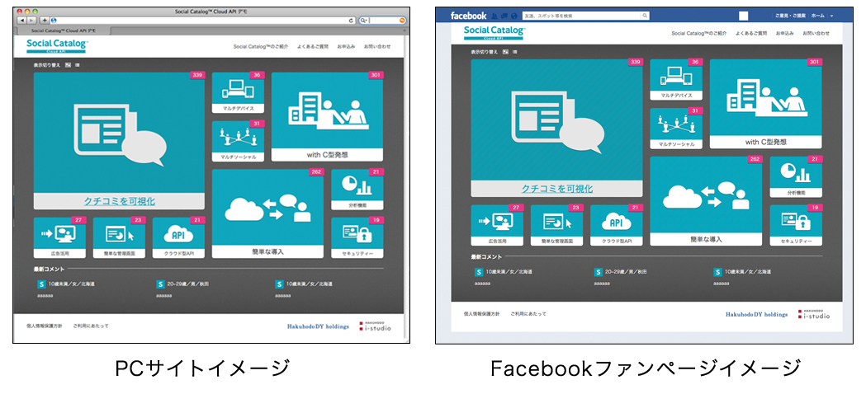Viewport: 866px width, 394px height.
Task: Click the i-studio logo in the Facebook page footer
Action: pyautogui.click(x=814, y=314)
